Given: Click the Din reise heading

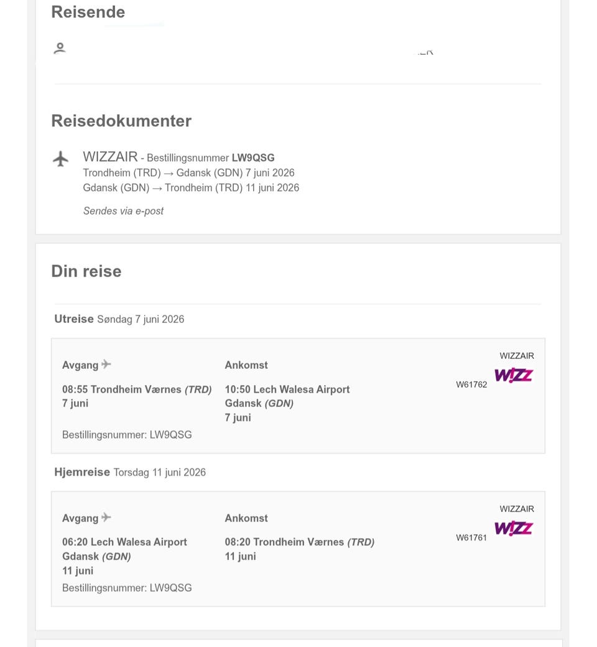Looking at the screenshot, I should click(x=86, y=271).
